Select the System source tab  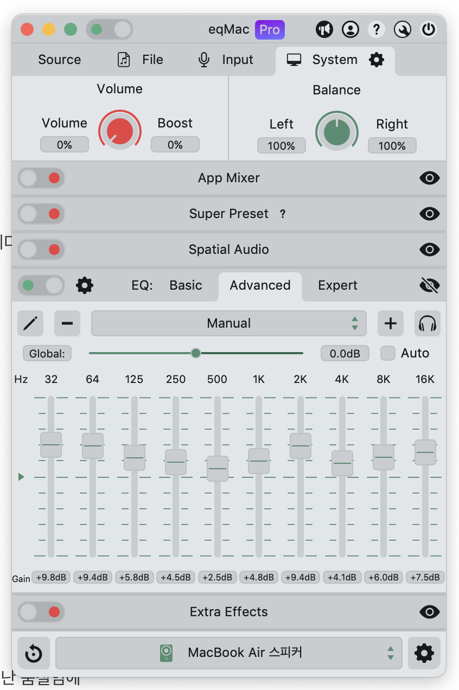coord(335,60)
